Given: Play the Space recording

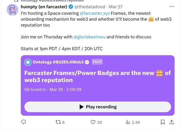Looking at the screenshot, I should click(x=98, y=107).
